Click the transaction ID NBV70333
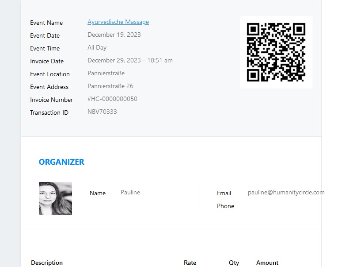 [102, 112]
